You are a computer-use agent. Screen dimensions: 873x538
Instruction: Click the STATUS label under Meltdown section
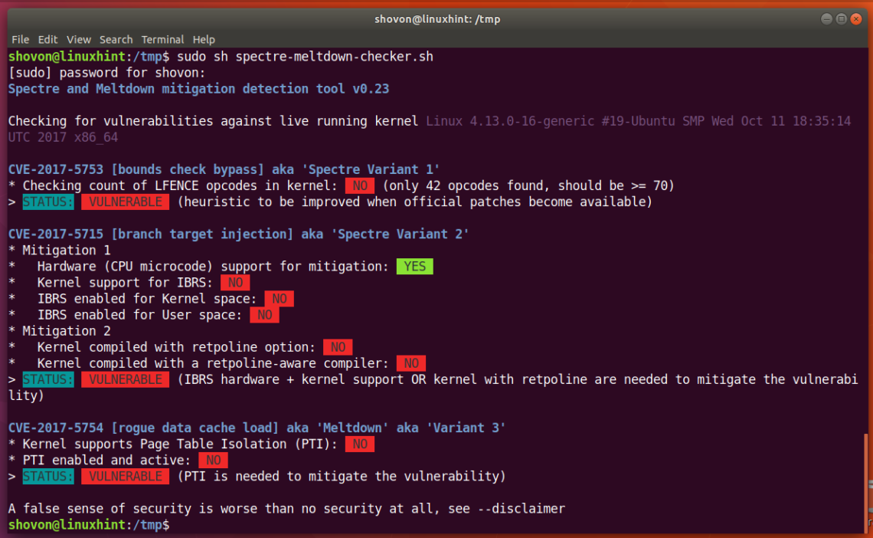click(x=48, y=476)
